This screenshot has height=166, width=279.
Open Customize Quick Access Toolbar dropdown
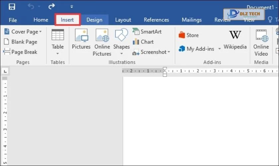click(72, 7)
